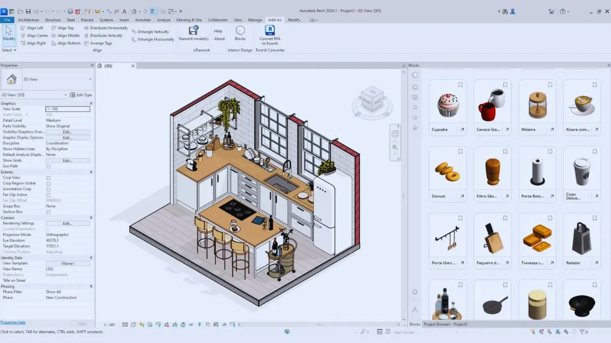This screenshot has height=343, width=611.
Task: Click the filter icon in status bar
Action: coord(582,332)
